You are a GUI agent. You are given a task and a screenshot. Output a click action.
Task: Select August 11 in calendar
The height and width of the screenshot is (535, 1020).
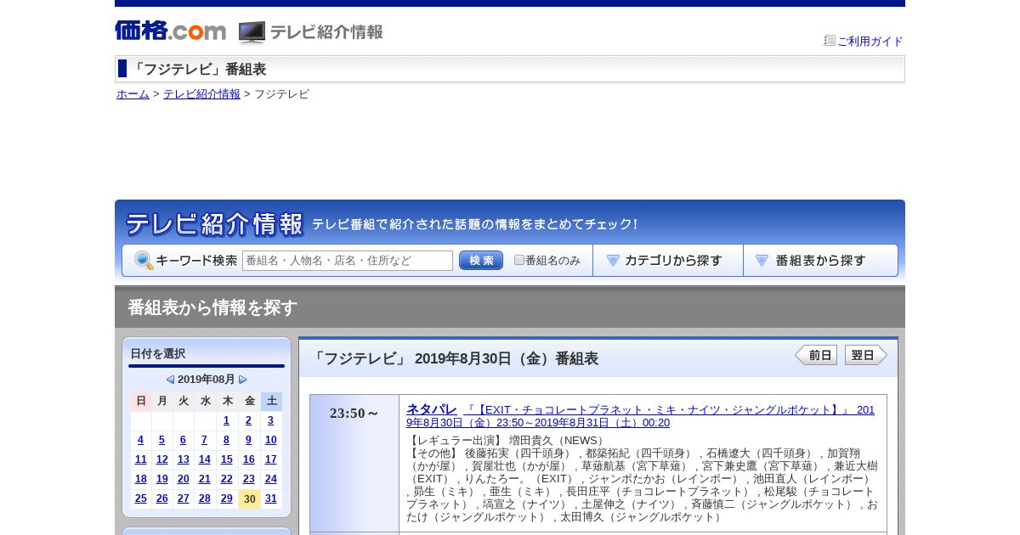140,459
